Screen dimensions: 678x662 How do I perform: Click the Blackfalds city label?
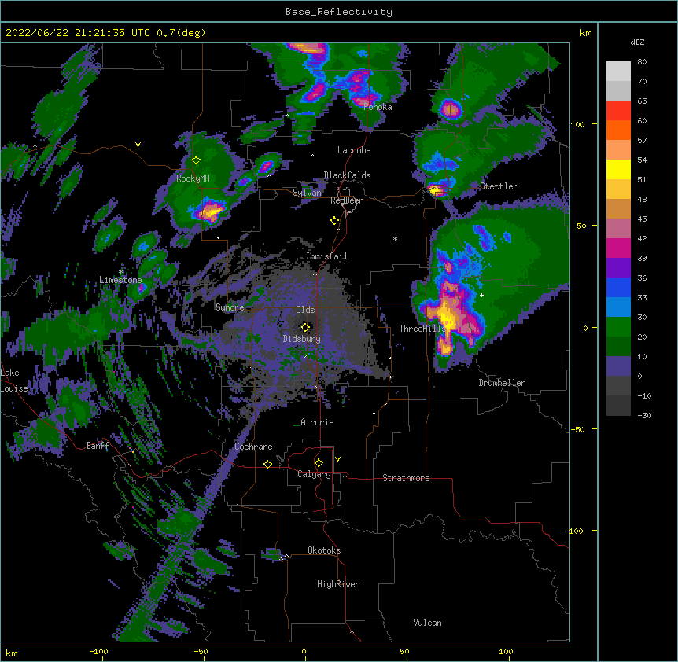[347, 175]
